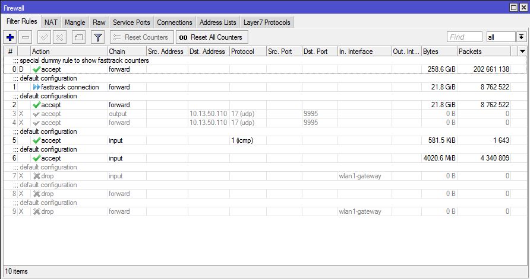Switch to the Filter Rules tab

pos(22,21)
